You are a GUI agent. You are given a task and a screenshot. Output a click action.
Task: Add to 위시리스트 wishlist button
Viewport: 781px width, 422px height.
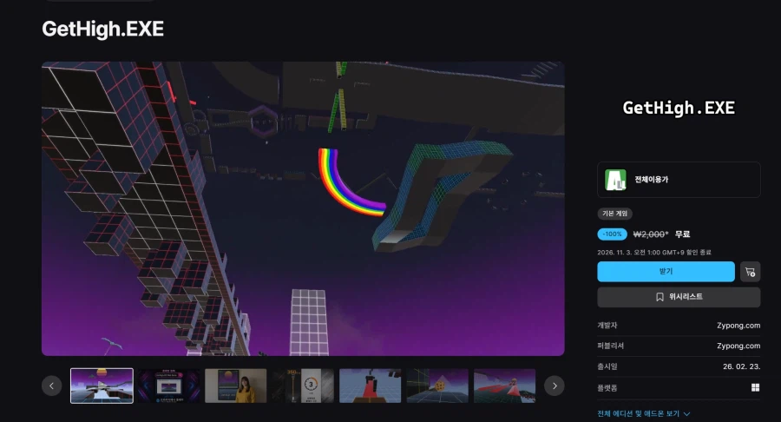click(679, 297)
